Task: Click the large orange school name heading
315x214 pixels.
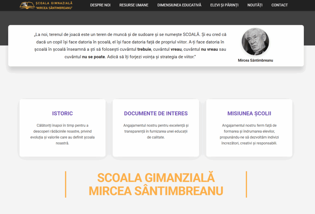Action: point(156,184)
